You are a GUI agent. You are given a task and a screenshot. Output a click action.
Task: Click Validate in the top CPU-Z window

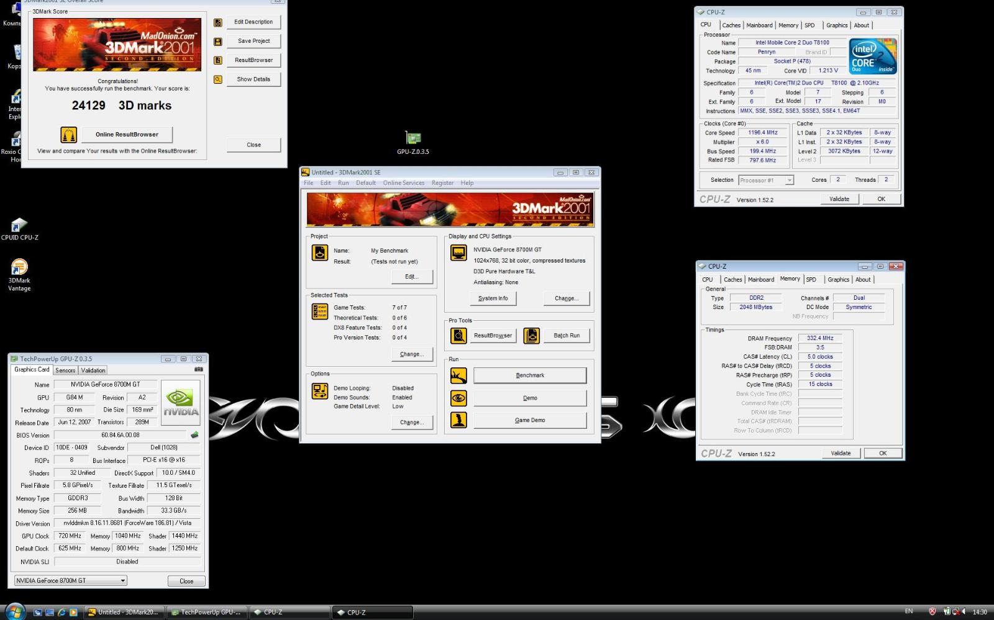tap(839, 199)
